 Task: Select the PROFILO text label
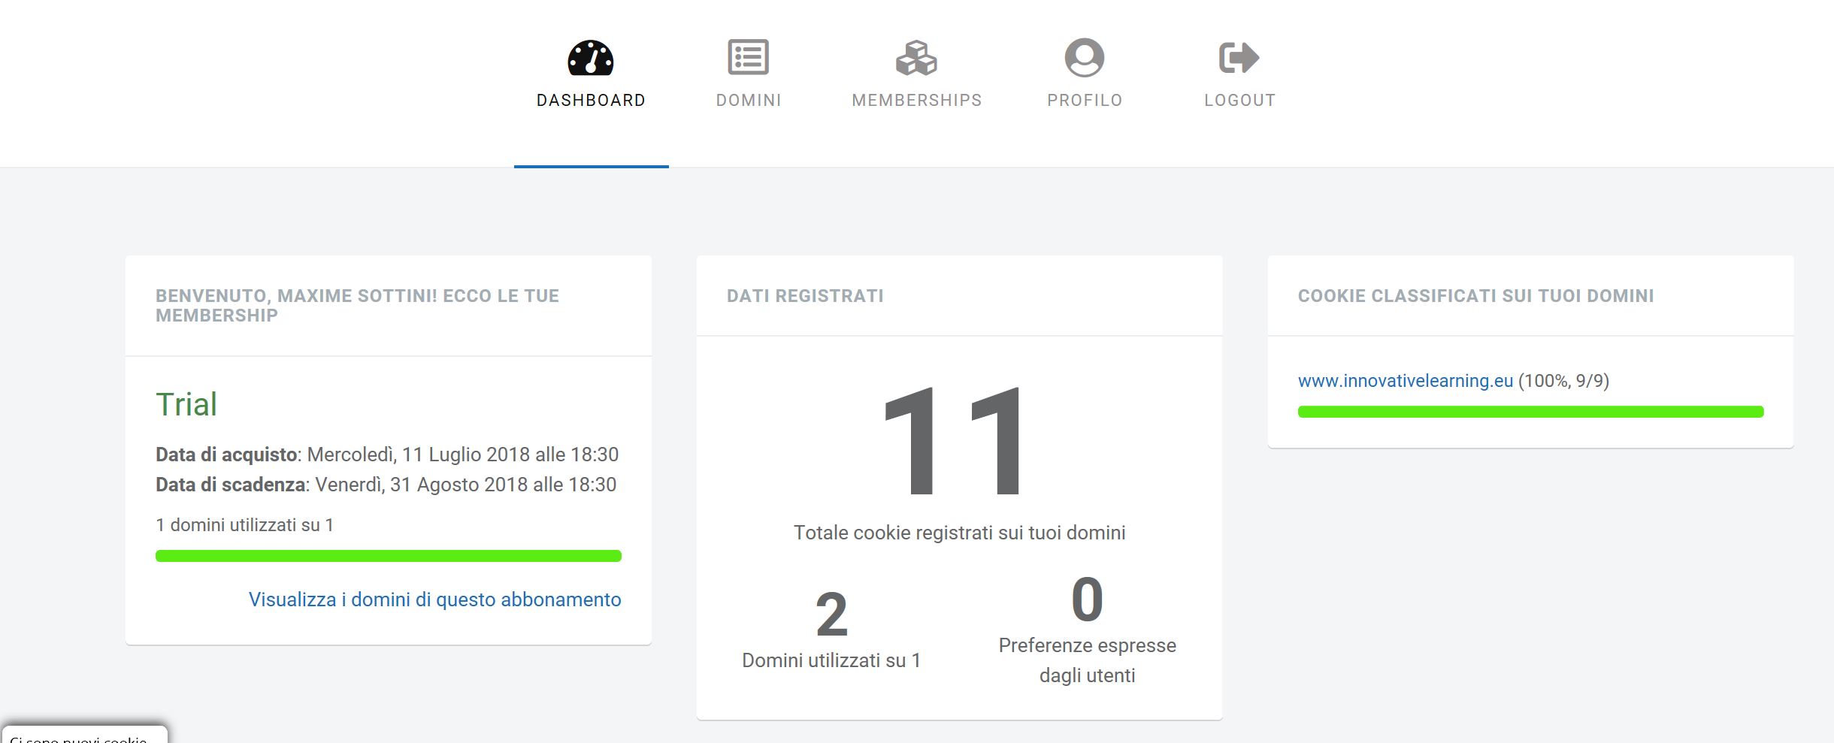pyautogui.click(x=1085, y=101)
